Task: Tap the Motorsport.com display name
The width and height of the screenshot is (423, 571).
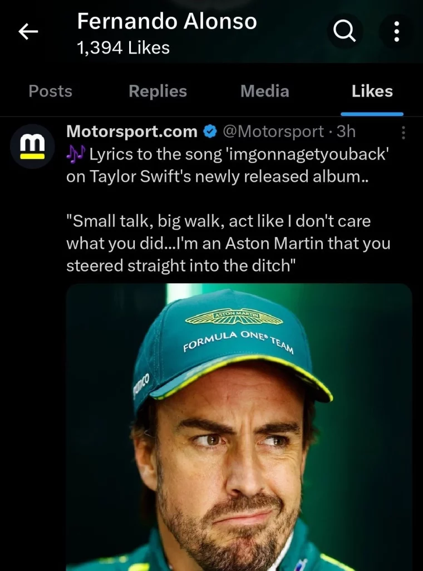Action: pyautogui.click(x=132, y=132)
